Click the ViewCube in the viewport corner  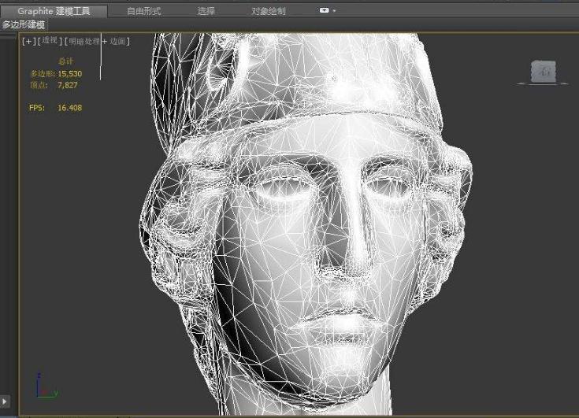coord(544,72)
